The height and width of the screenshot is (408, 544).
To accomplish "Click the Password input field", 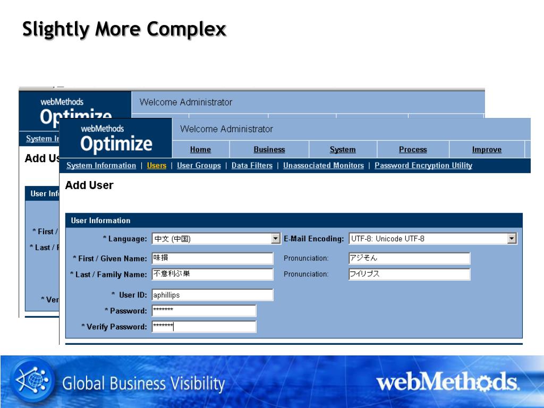I will [x=204, y=310].
